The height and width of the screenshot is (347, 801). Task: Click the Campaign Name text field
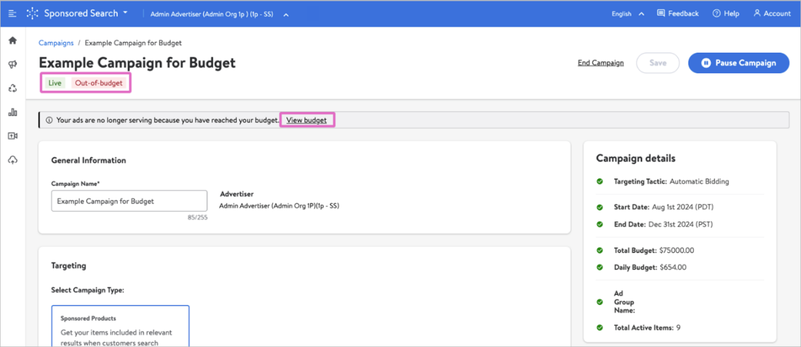tap(129, 201)
